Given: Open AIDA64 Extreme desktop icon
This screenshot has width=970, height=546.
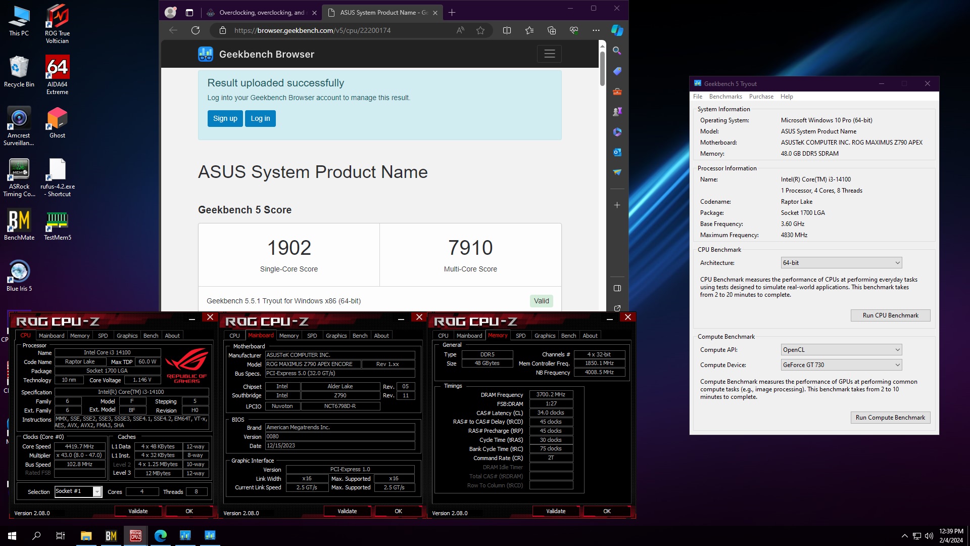Looking at the screenshot, I should pyautogui.click(x=57, y=75).
